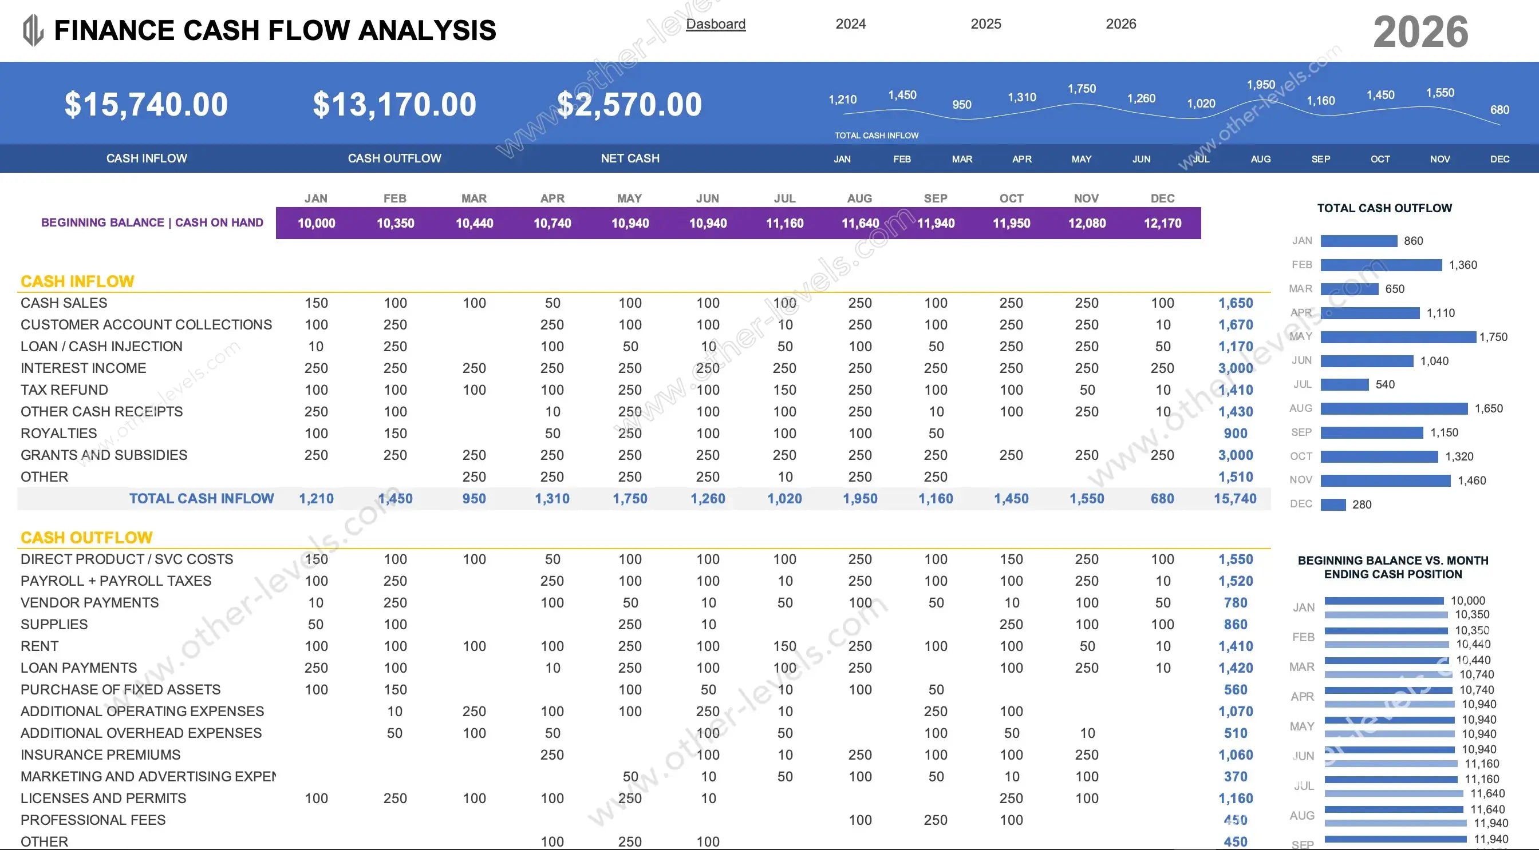
Task: Select Payroll + Payroll Taxes February value 250
Action: point(395,581)
